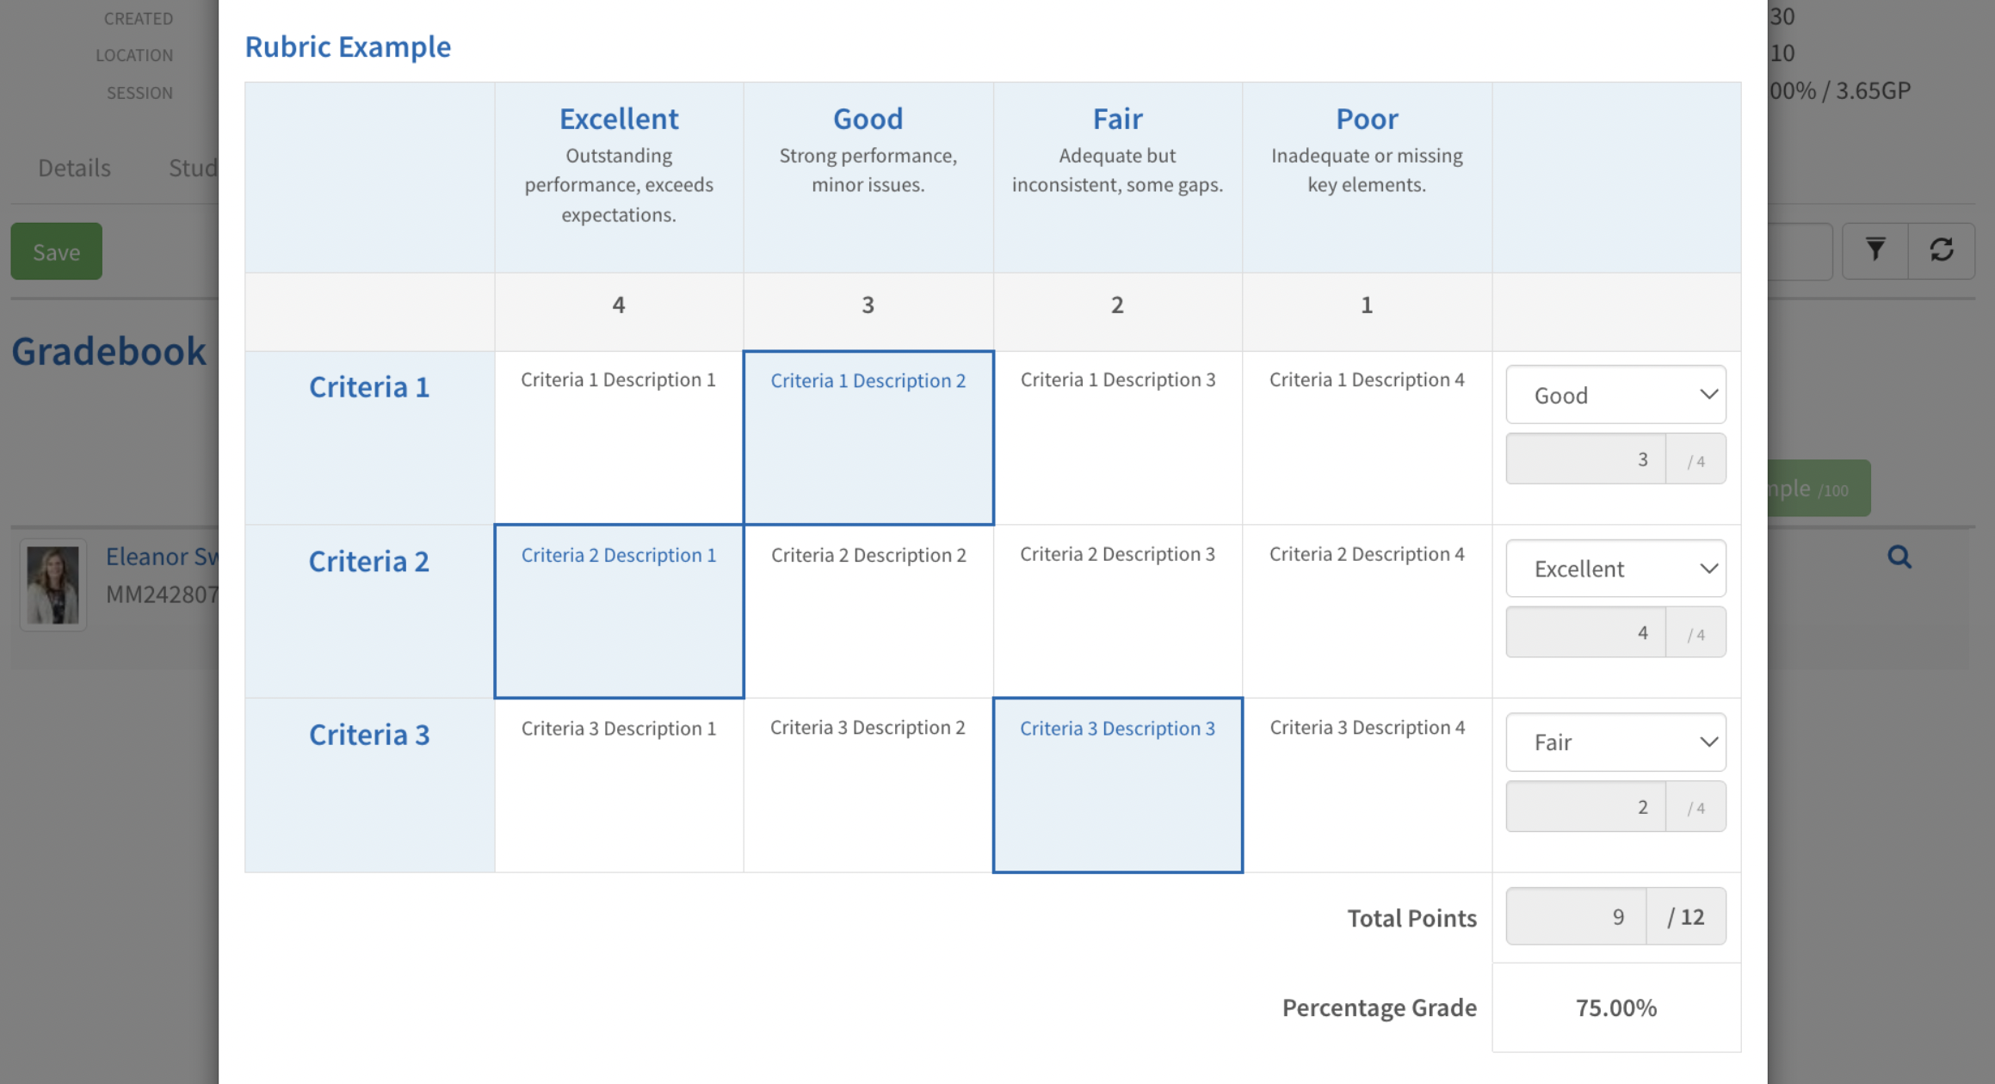Open the Criteria 1 rating dropdown
The image size is (1995, 1084).
point(1615,395)
